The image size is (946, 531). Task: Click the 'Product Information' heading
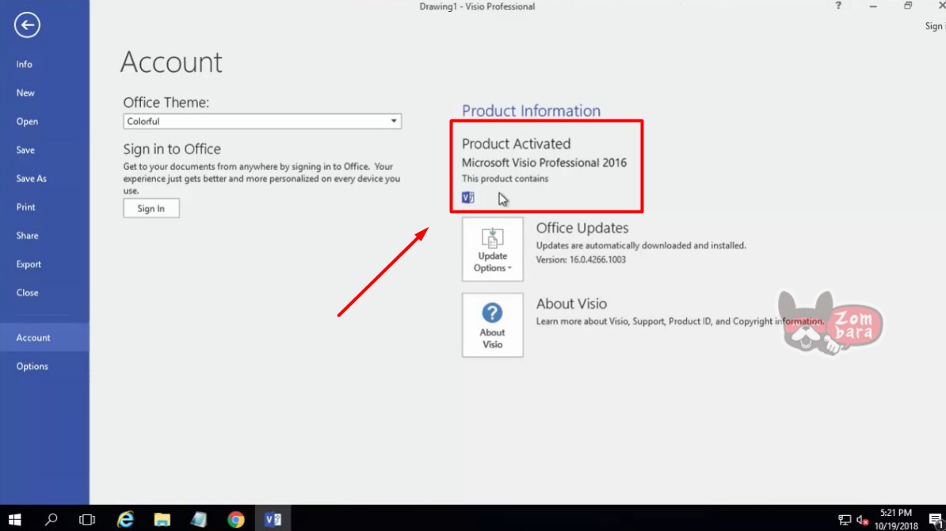click(x=531, y=111)
